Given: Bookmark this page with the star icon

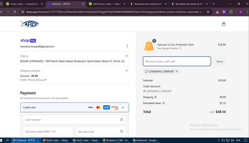Looking at the screenshot, I should [208, 12].
